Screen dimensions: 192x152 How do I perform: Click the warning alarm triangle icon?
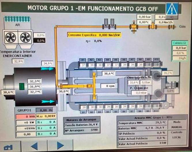[x=172, y=9]
